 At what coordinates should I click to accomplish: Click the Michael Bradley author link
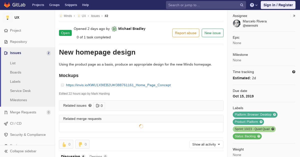(132, 29)
